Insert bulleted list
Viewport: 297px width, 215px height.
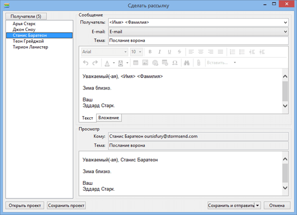coord(242,52)
